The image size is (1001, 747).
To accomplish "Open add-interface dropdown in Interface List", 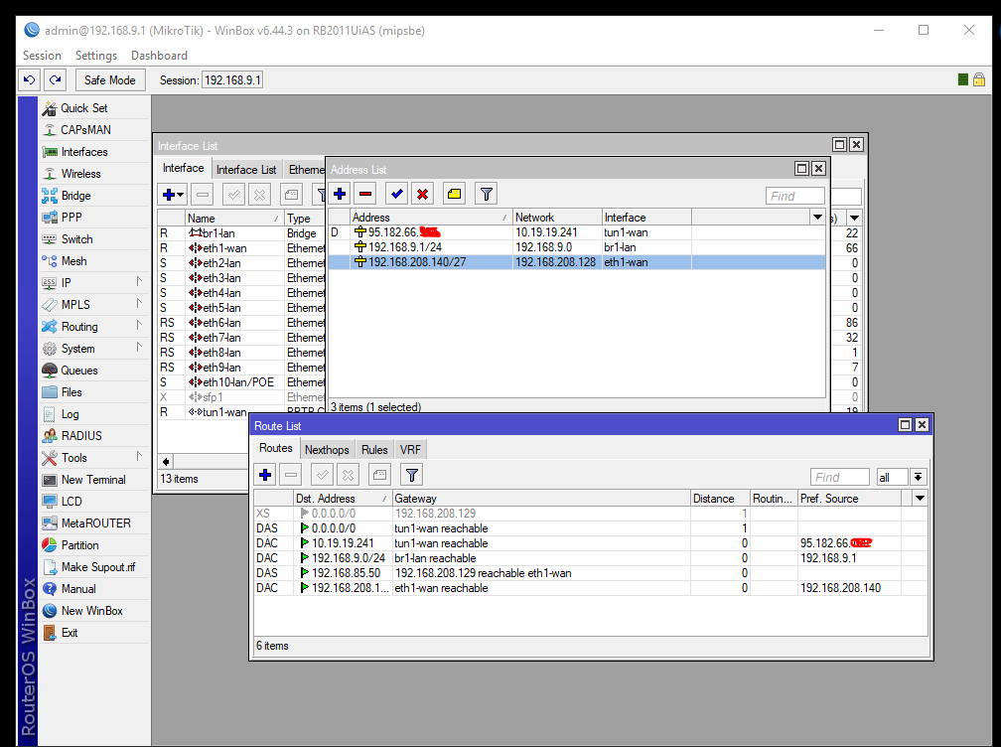I will [x=173, y=195].
